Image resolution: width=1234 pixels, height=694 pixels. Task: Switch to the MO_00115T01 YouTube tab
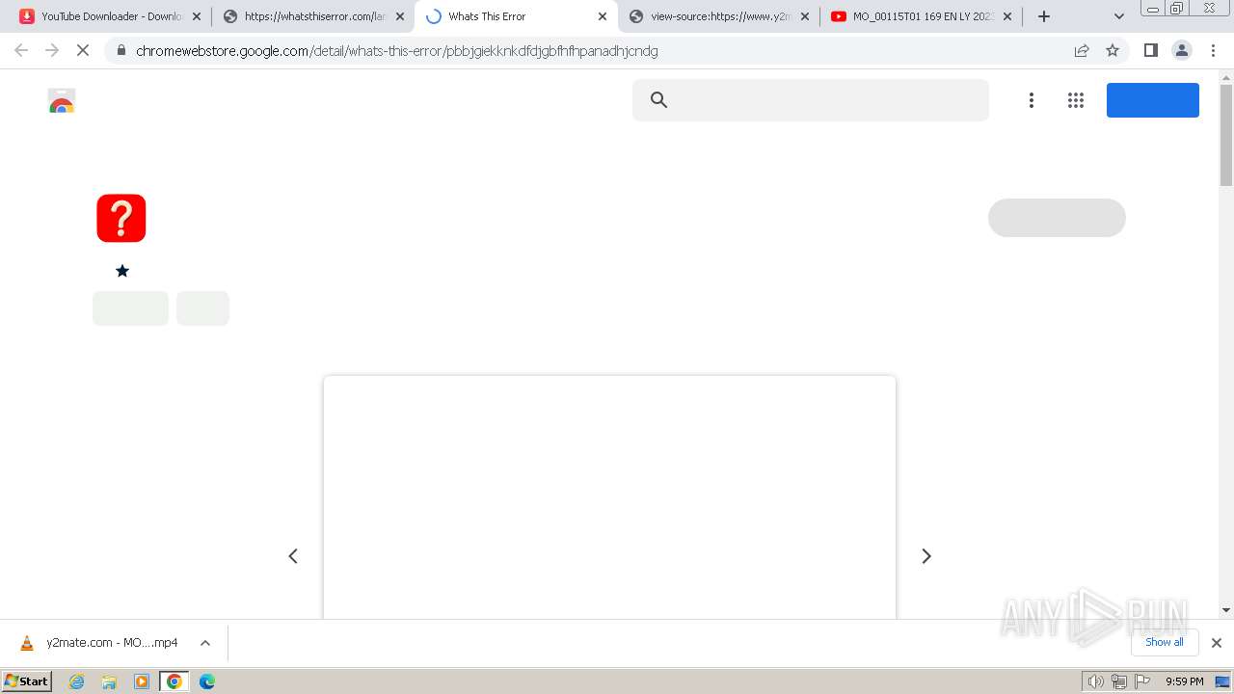[x=922, y=16]
